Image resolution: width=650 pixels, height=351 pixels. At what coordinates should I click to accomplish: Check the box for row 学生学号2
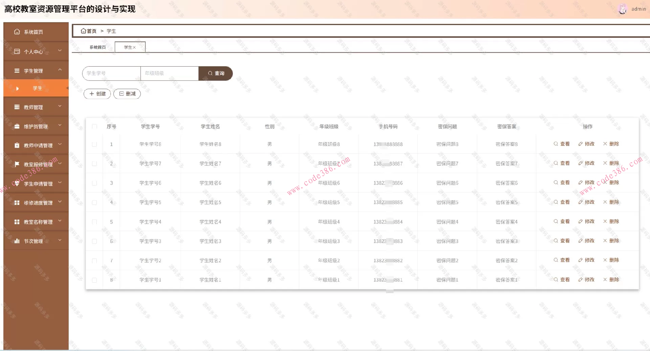[94, 260]
